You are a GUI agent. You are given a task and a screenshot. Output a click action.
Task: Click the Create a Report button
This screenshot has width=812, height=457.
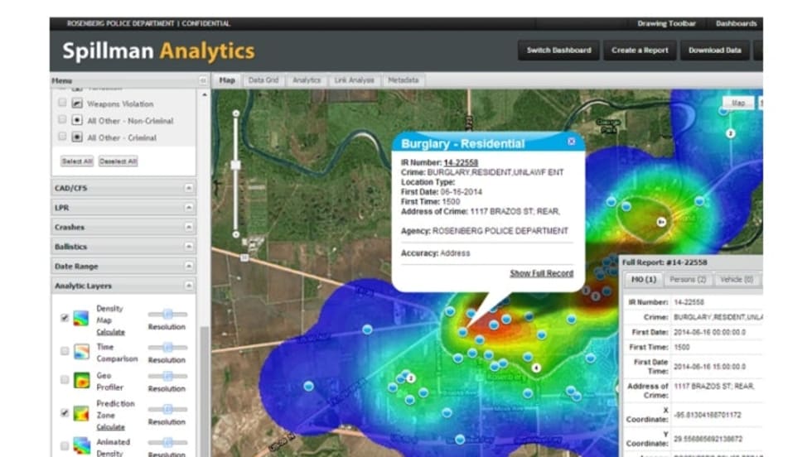(x=640, y=51)
